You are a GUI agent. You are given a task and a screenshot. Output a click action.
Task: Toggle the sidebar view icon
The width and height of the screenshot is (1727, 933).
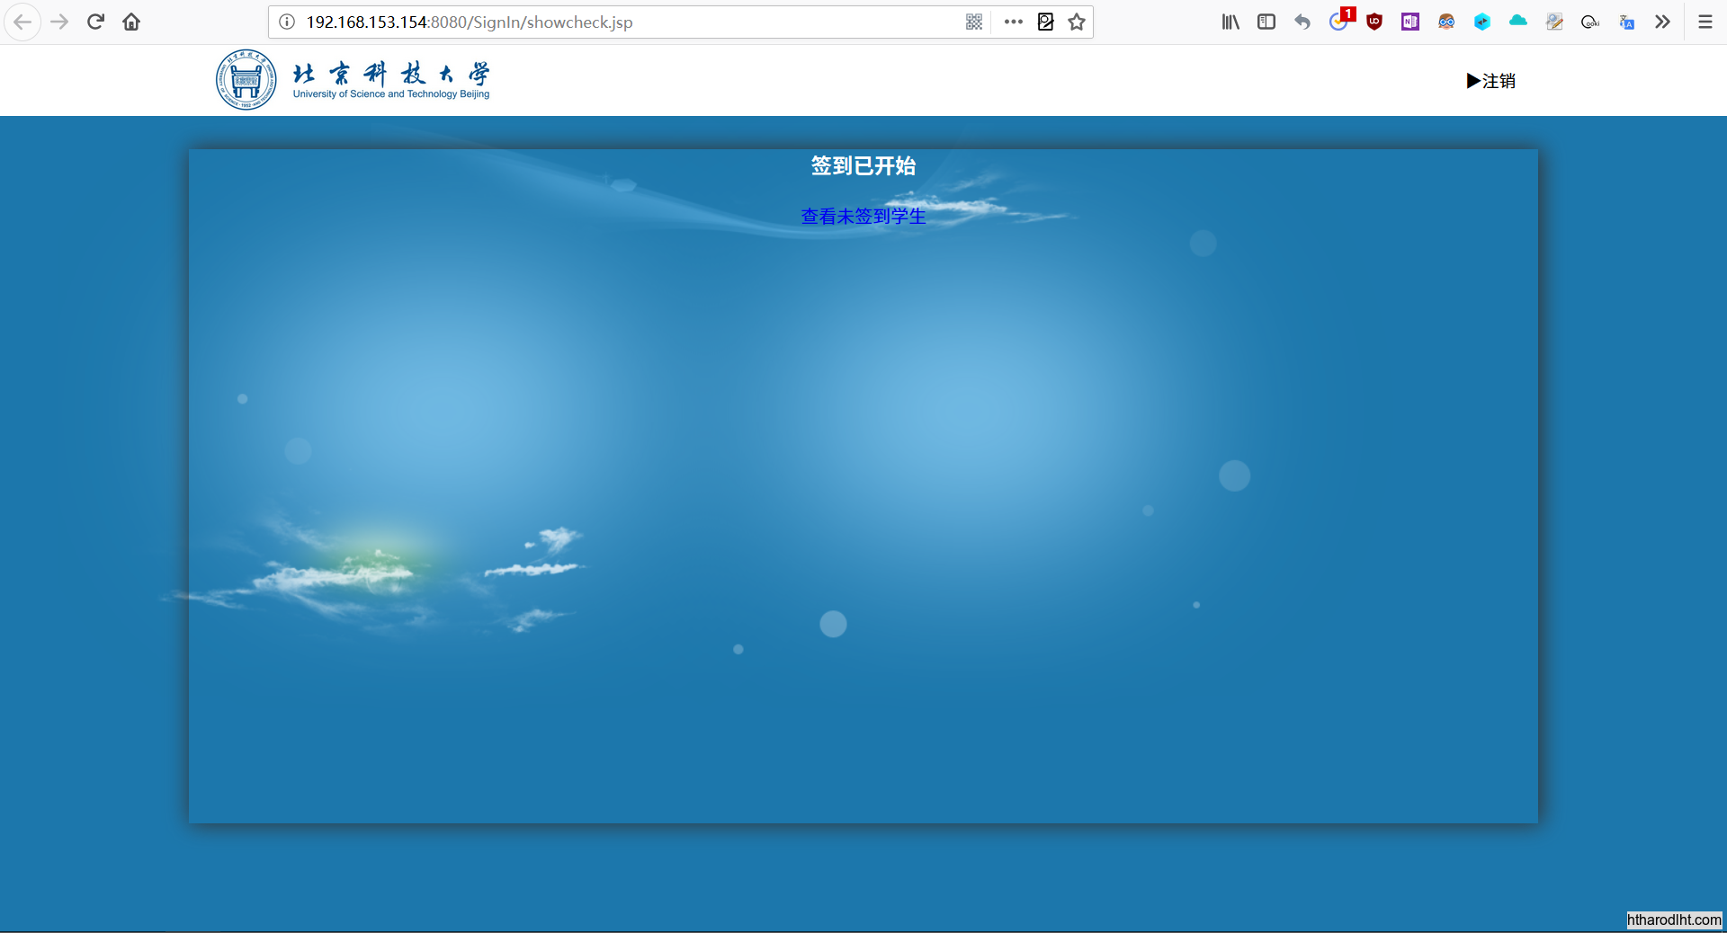[1266, 22]
